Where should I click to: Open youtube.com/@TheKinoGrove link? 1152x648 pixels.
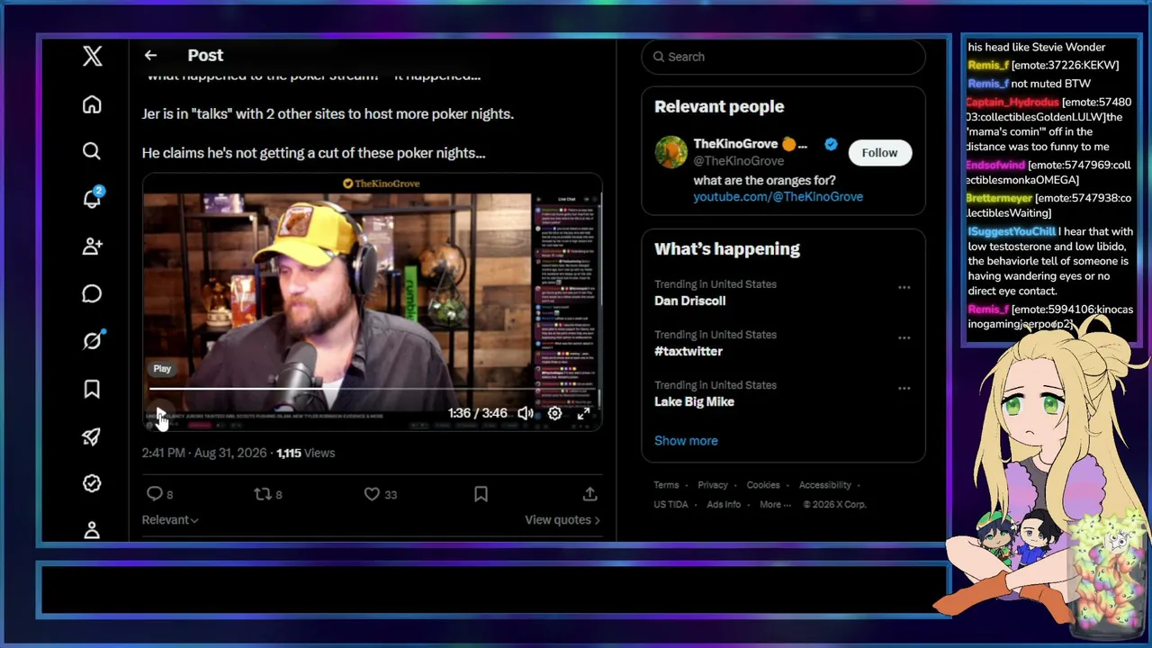point(778,196)
